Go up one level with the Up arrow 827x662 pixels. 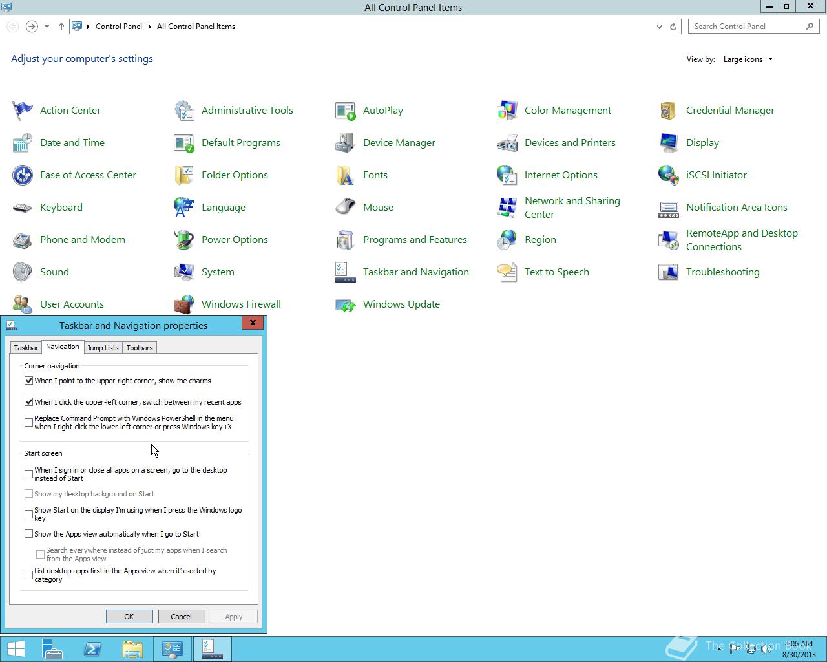click(61, 27)
